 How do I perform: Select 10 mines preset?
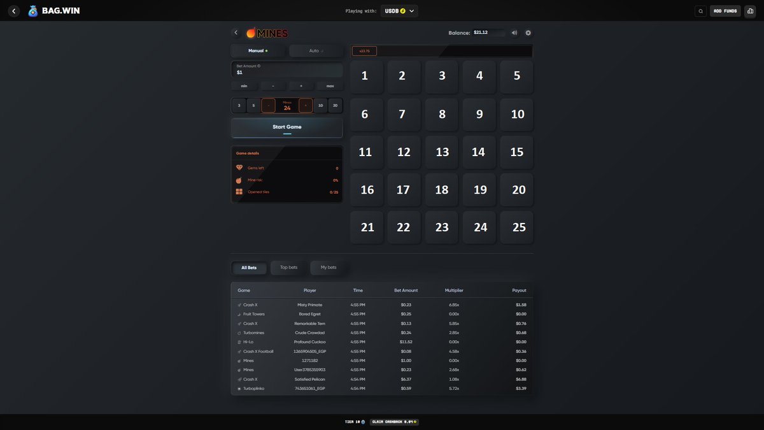[x=320, y=106]
